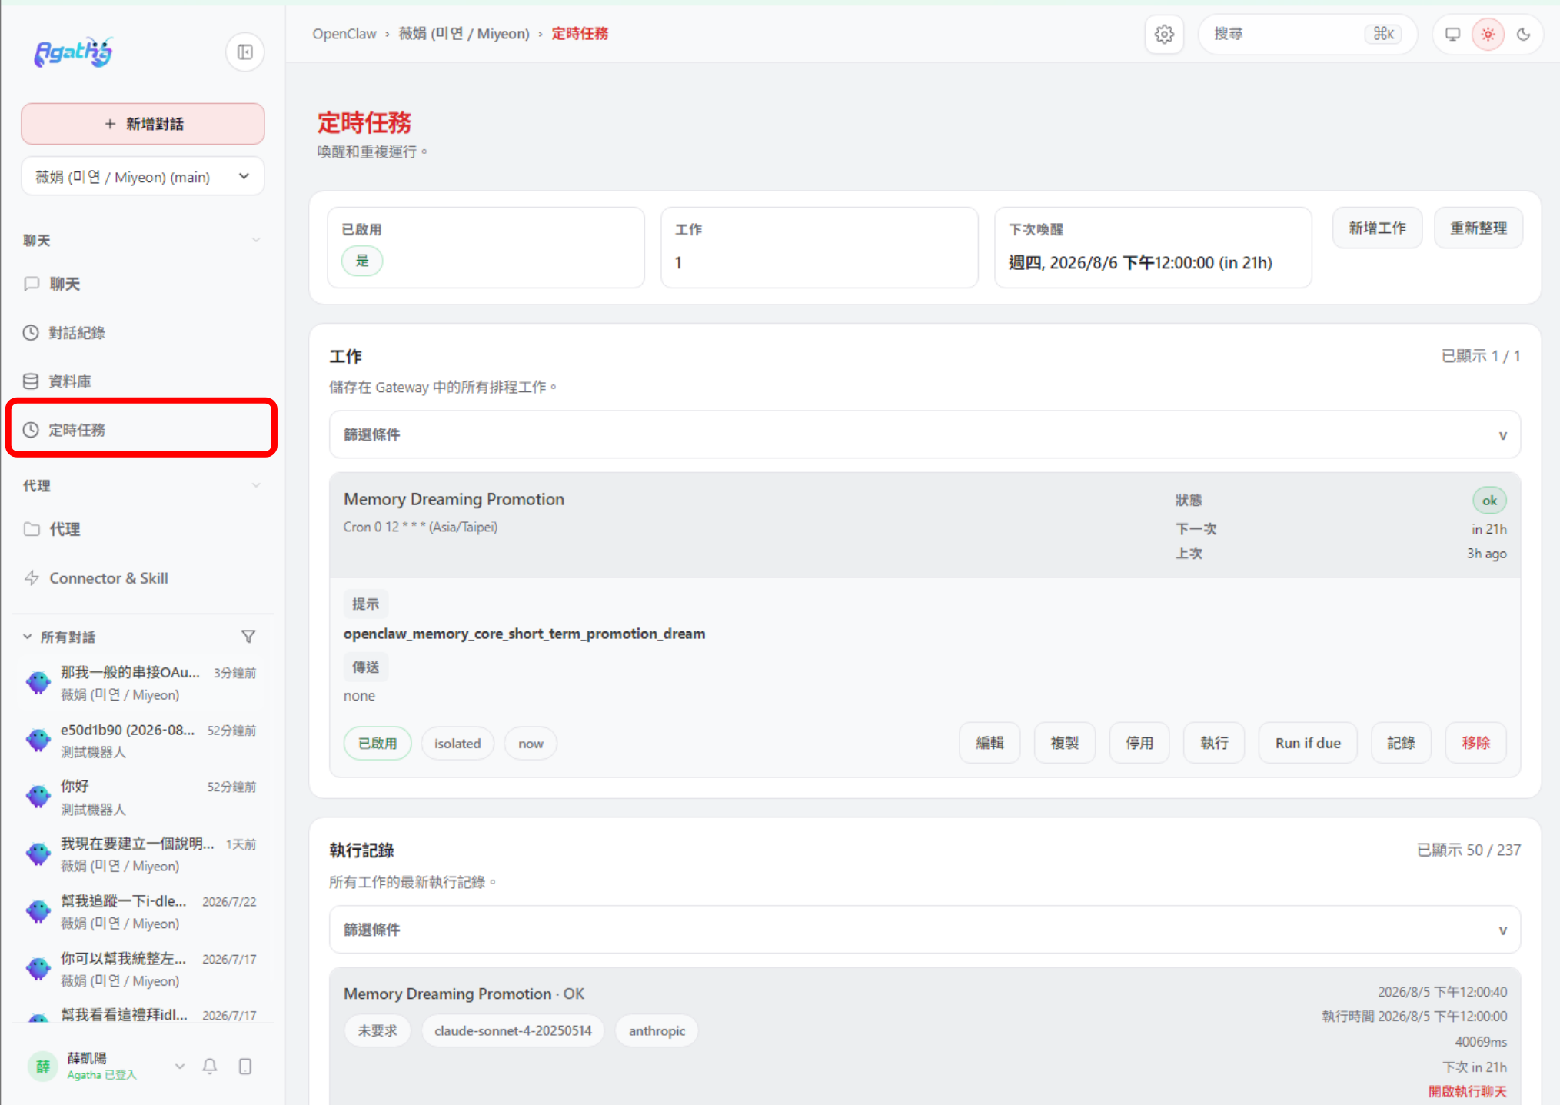1560x1105 pixels.
Task: Collapse the 聊天 section chevron
Action: (256, 240)
